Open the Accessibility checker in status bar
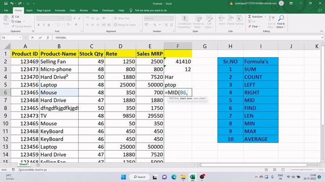 pyautogui.click(x=32, y=170)
